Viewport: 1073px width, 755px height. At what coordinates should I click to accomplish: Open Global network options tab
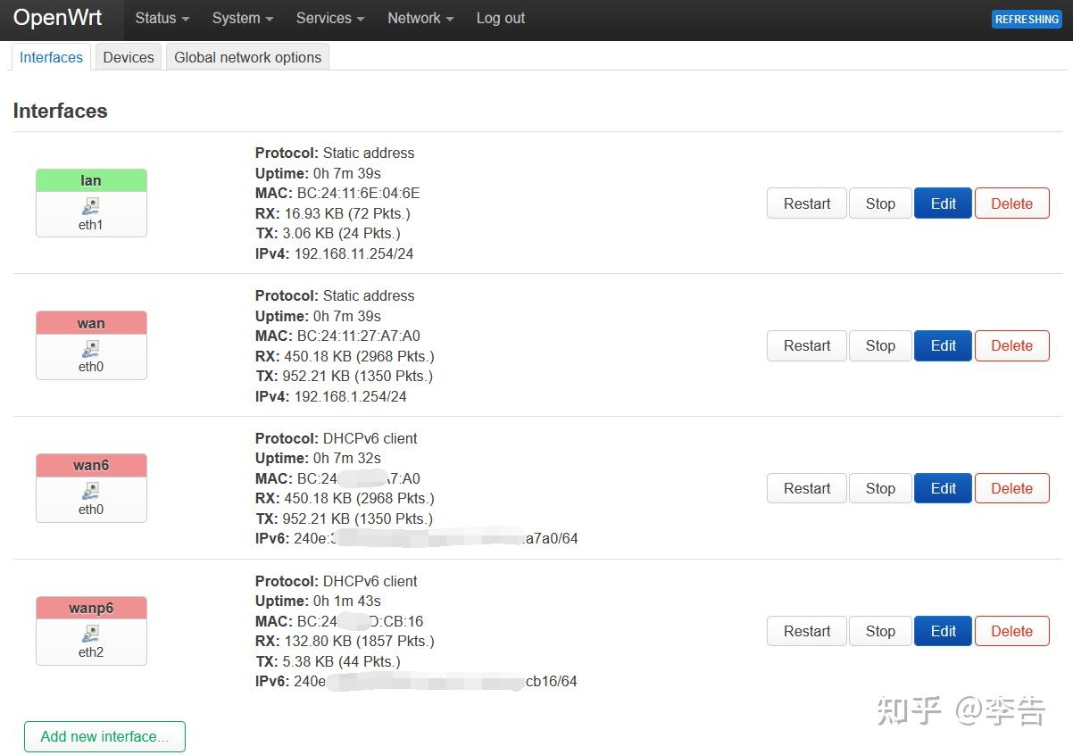point(246,56)
